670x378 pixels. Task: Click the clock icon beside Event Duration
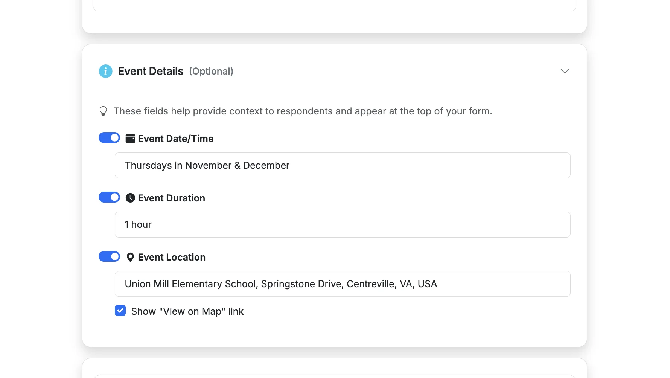pos(130,197)
